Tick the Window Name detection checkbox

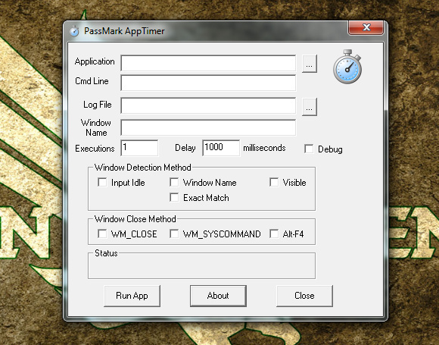tap(174, 182)
